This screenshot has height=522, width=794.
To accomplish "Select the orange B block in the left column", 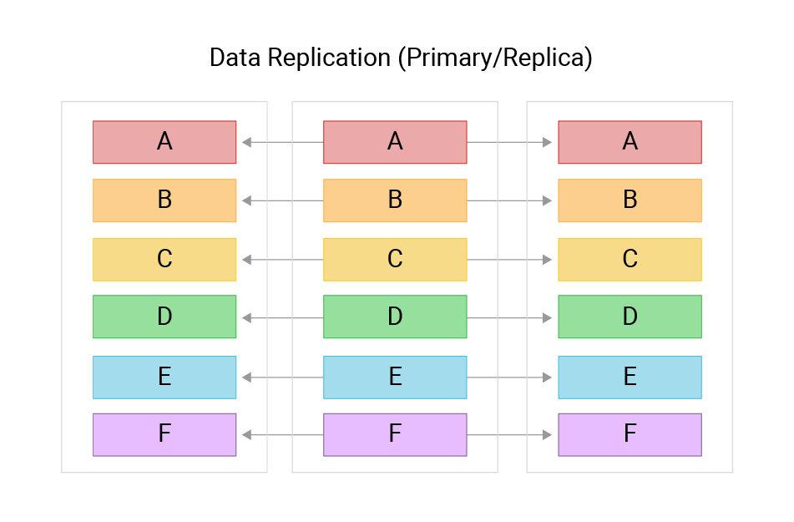I will (x=164, y=200).
